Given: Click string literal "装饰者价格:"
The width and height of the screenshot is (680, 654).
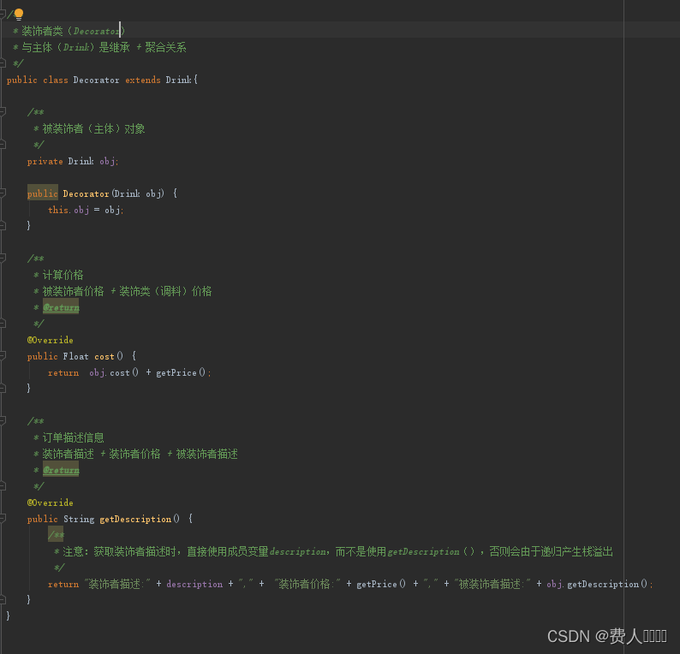Looking at the screenshot, I should click(307, 584).
